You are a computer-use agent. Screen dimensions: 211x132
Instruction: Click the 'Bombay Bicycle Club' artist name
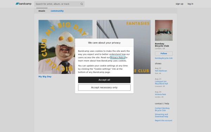coord(162,45)
